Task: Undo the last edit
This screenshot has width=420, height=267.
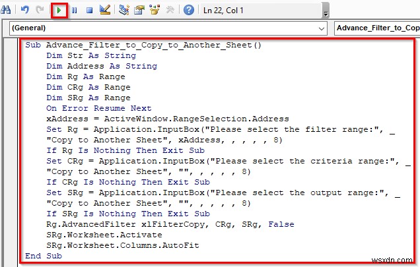Action: [24, 10]
